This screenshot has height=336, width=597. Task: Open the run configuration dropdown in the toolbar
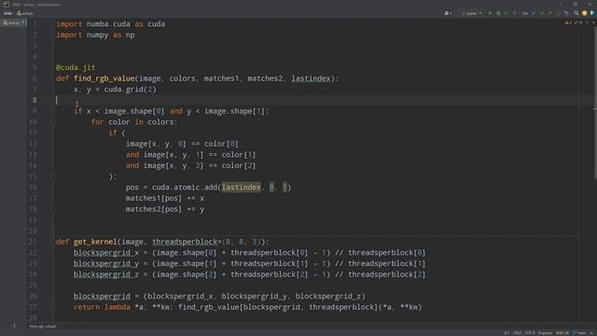tap(471, 13)
